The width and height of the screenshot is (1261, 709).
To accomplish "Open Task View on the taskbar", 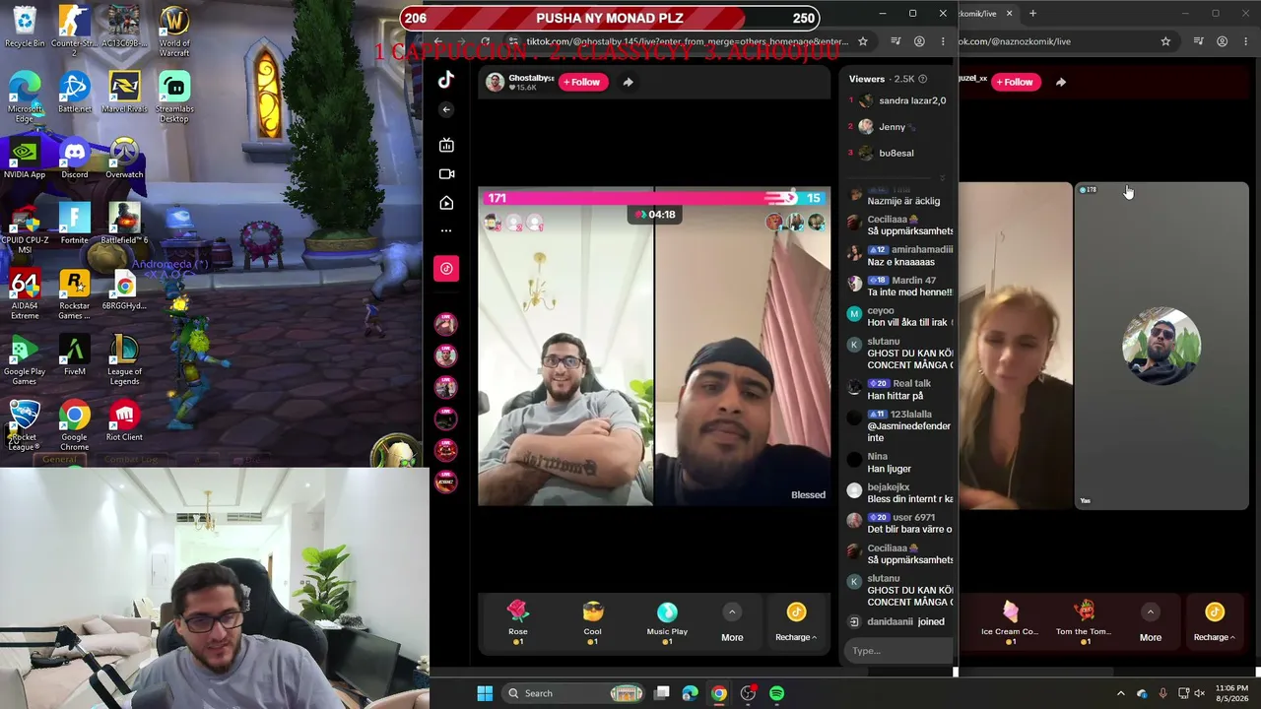I will click(662, 693).
